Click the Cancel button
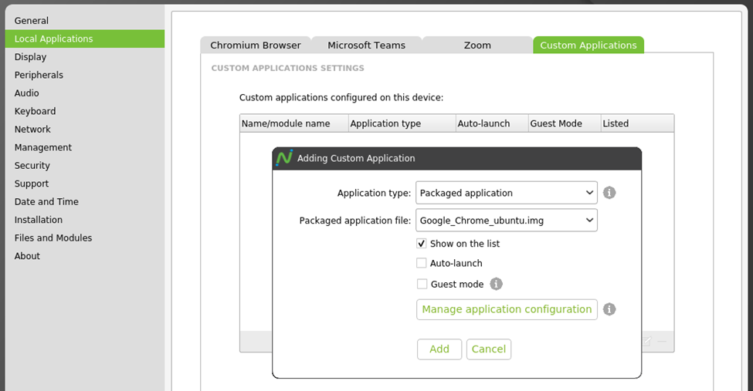The image size is (753, 391). 488,349
